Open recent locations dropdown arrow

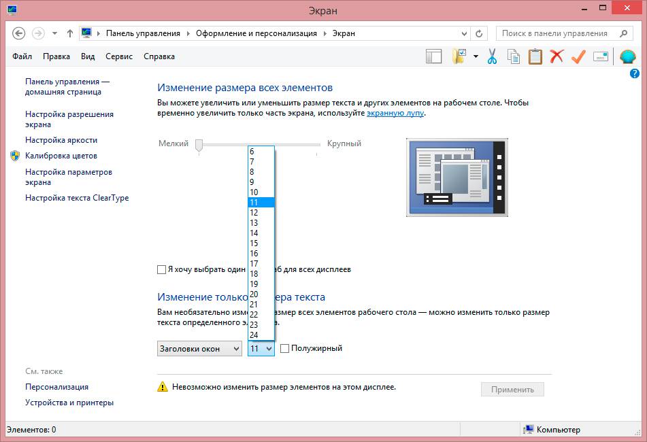(54, 33)
